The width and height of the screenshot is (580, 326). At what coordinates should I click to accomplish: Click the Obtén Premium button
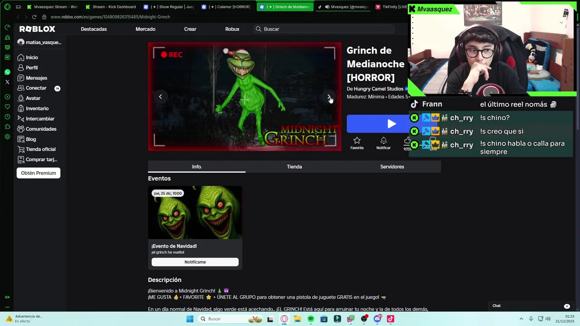(39, 173)
